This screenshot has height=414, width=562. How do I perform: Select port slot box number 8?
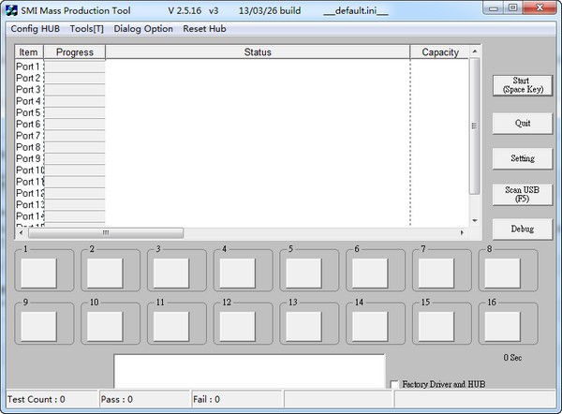502,273
